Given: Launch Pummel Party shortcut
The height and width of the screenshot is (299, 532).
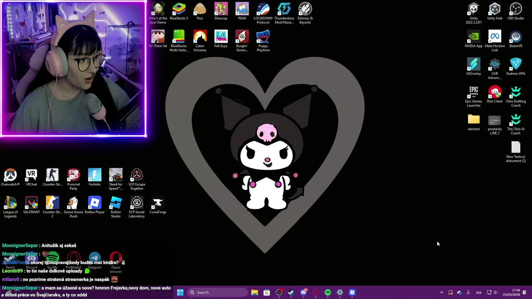Looking at the screenshot, I should point(73,179).
